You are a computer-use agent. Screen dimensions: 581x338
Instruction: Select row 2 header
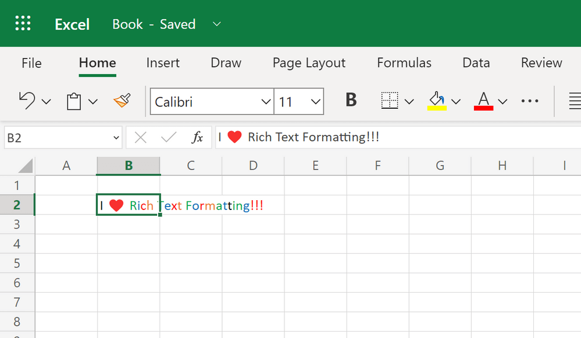[x=17, y=205]
